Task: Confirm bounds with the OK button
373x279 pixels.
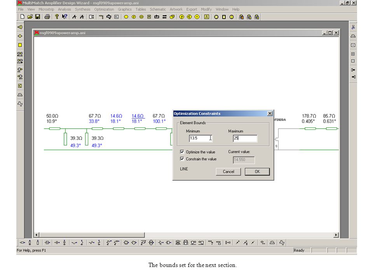Action: pyautogui.click(x=257, y=172)
